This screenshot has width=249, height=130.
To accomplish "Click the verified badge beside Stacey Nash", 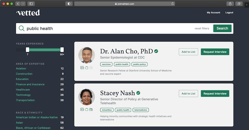I will coord(138,93).
